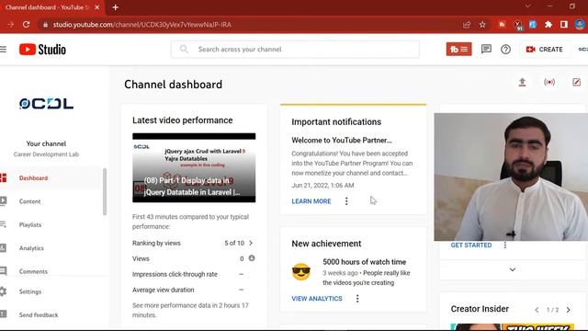This screenshot has width=588, height=331.
Task: Open the hamburger navigation menu
Action: (3, 49)
